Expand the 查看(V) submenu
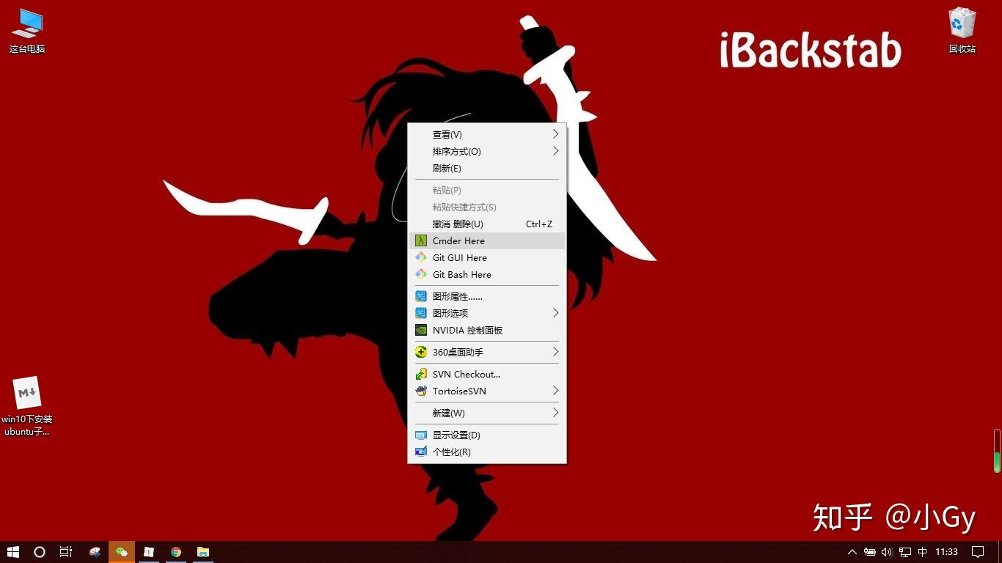Image resolution: width=1002 pixels, height=563 pixels. click(x=487, y=134)
